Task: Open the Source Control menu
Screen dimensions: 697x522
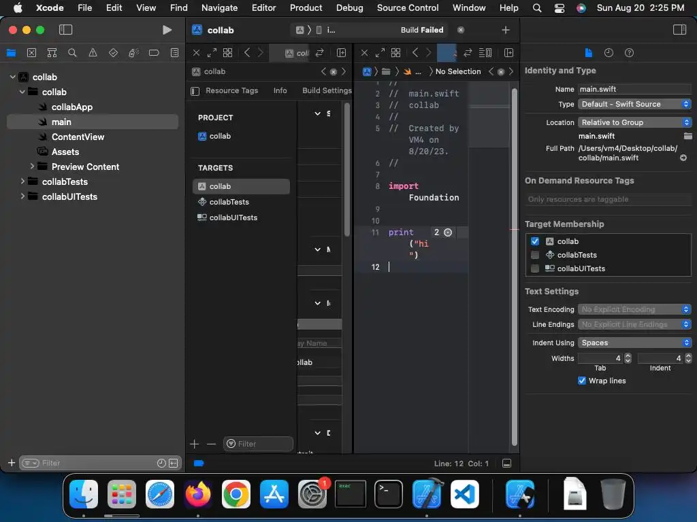Action: tap(408, 7)
